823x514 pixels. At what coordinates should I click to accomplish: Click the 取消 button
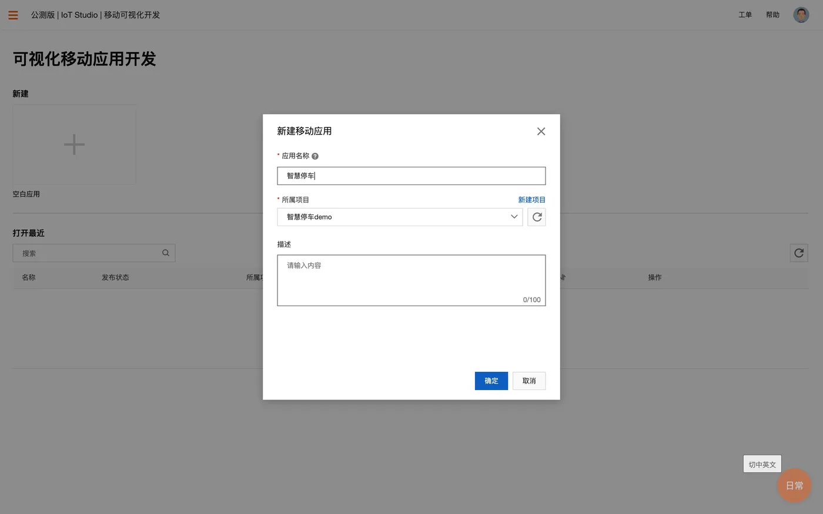click(529, 381)
